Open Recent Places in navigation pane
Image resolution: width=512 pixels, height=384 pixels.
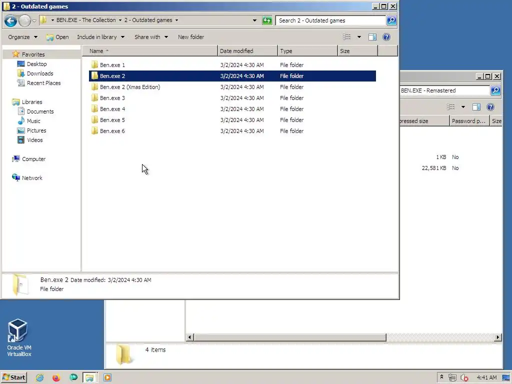pyautogui.click(x=39, y=83)
